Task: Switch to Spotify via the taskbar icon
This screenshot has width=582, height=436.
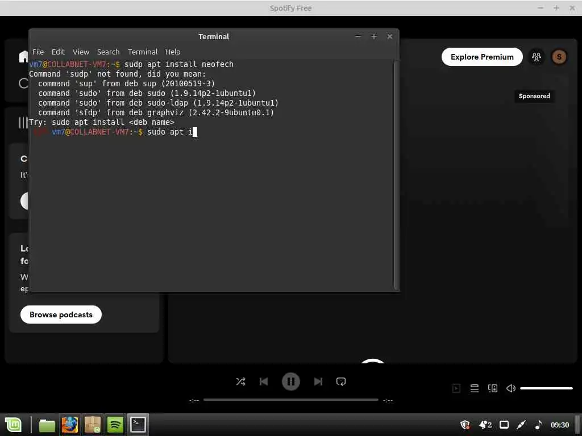Action: [115, 425]
